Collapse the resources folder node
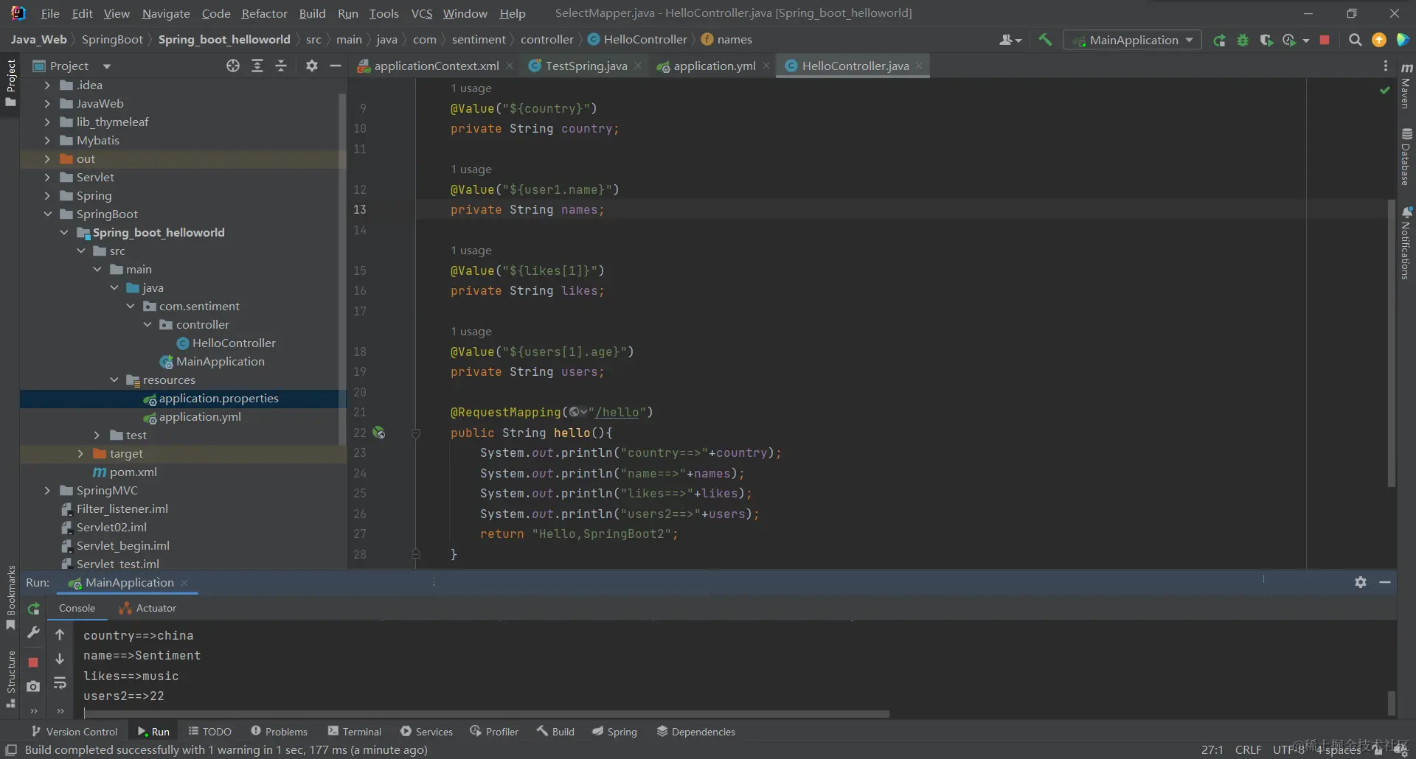 pos(114,380)
